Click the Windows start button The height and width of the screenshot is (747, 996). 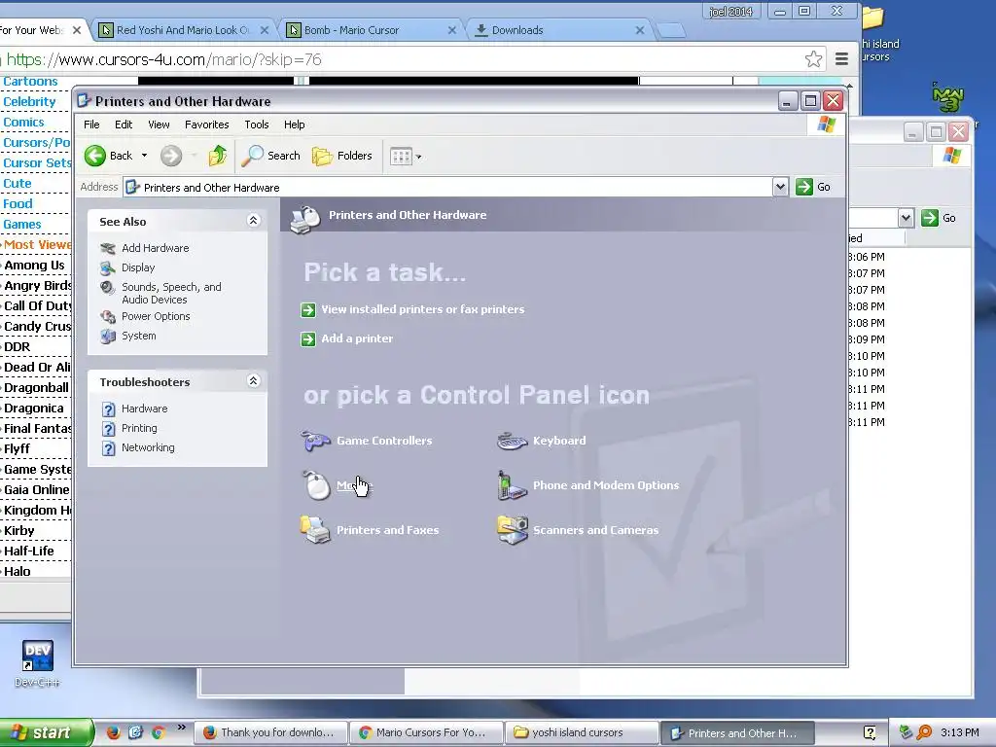46,732
